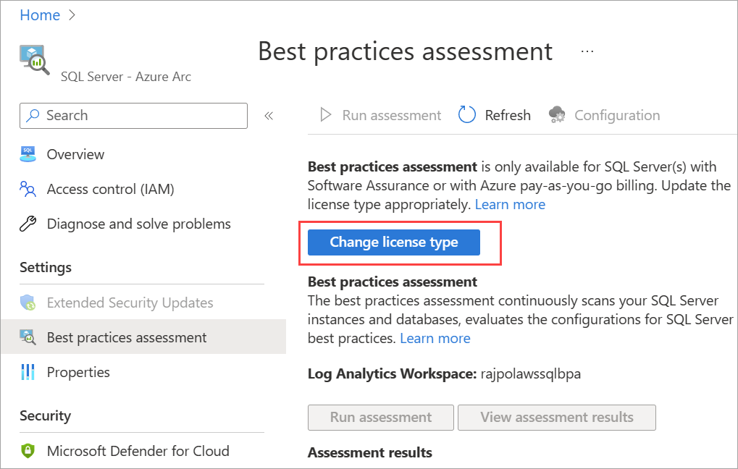Collapse the sidebar with the double chevron
The image size is (738, 469).
click(x=269, y=114)
